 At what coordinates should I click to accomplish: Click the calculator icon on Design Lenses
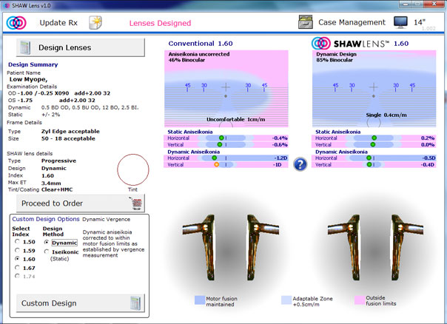25,47
